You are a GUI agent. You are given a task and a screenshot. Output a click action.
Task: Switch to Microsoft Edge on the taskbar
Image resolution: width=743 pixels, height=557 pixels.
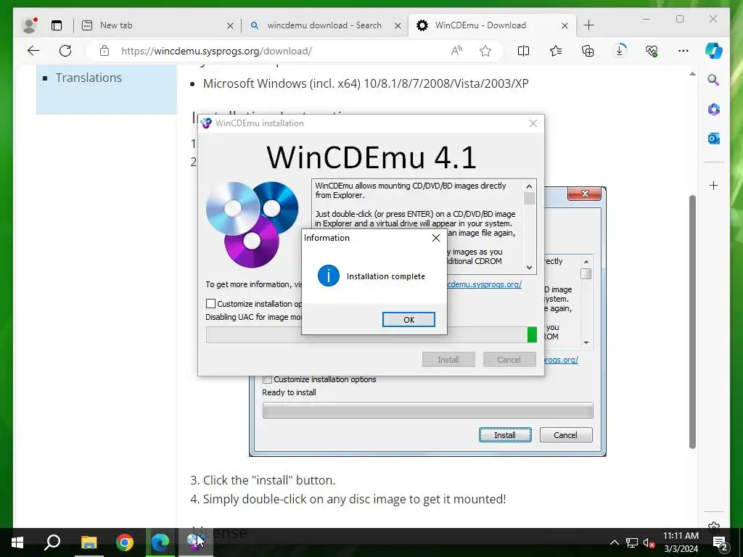tap(160, 542)
